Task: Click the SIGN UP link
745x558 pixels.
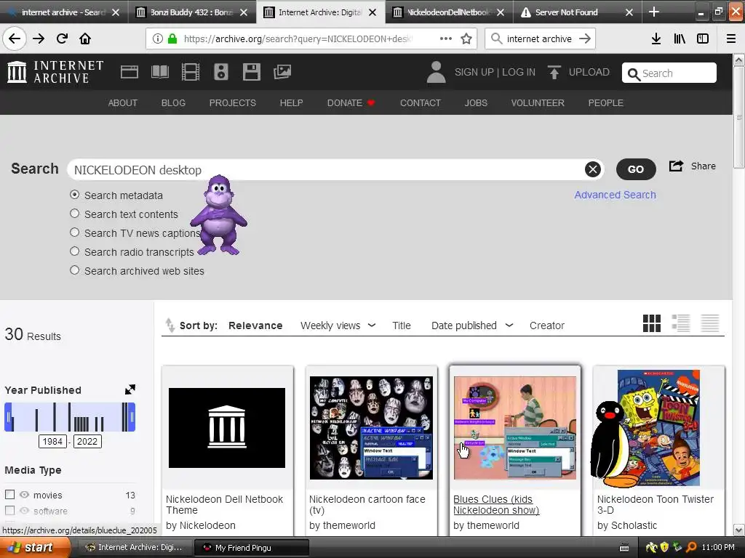Action: (x=474, y=72)
